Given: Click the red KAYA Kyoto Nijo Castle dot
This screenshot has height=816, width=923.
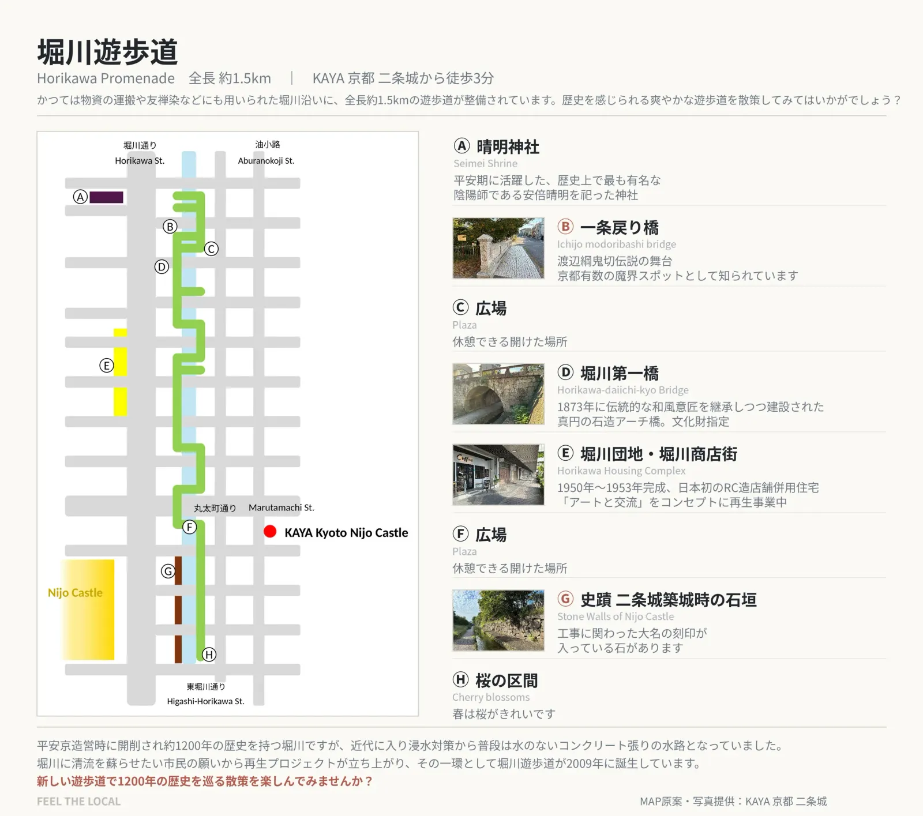Looking at the screenshot, I should [x=270, y=532].
